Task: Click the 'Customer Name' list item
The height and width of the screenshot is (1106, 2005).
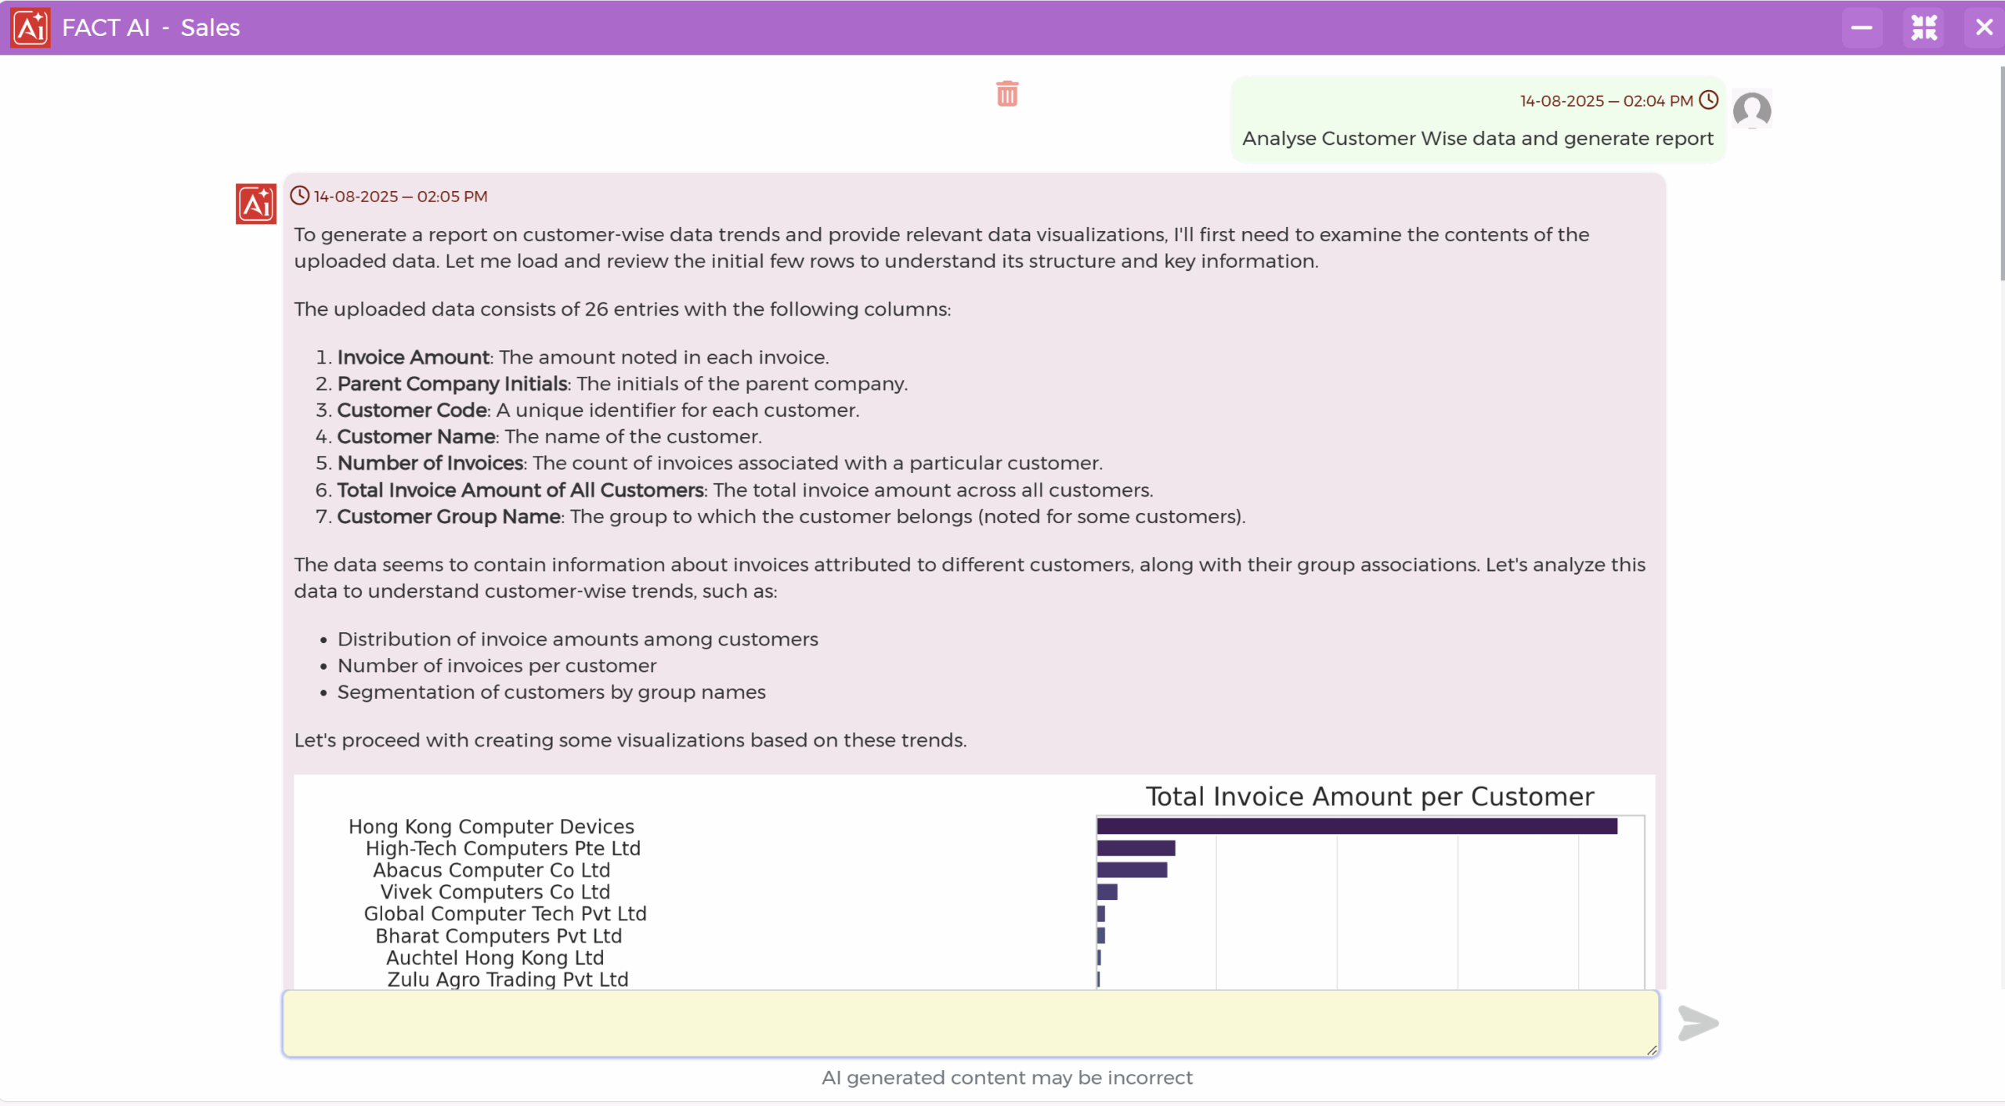Action: pyautogui.click(x=549, y=436)
